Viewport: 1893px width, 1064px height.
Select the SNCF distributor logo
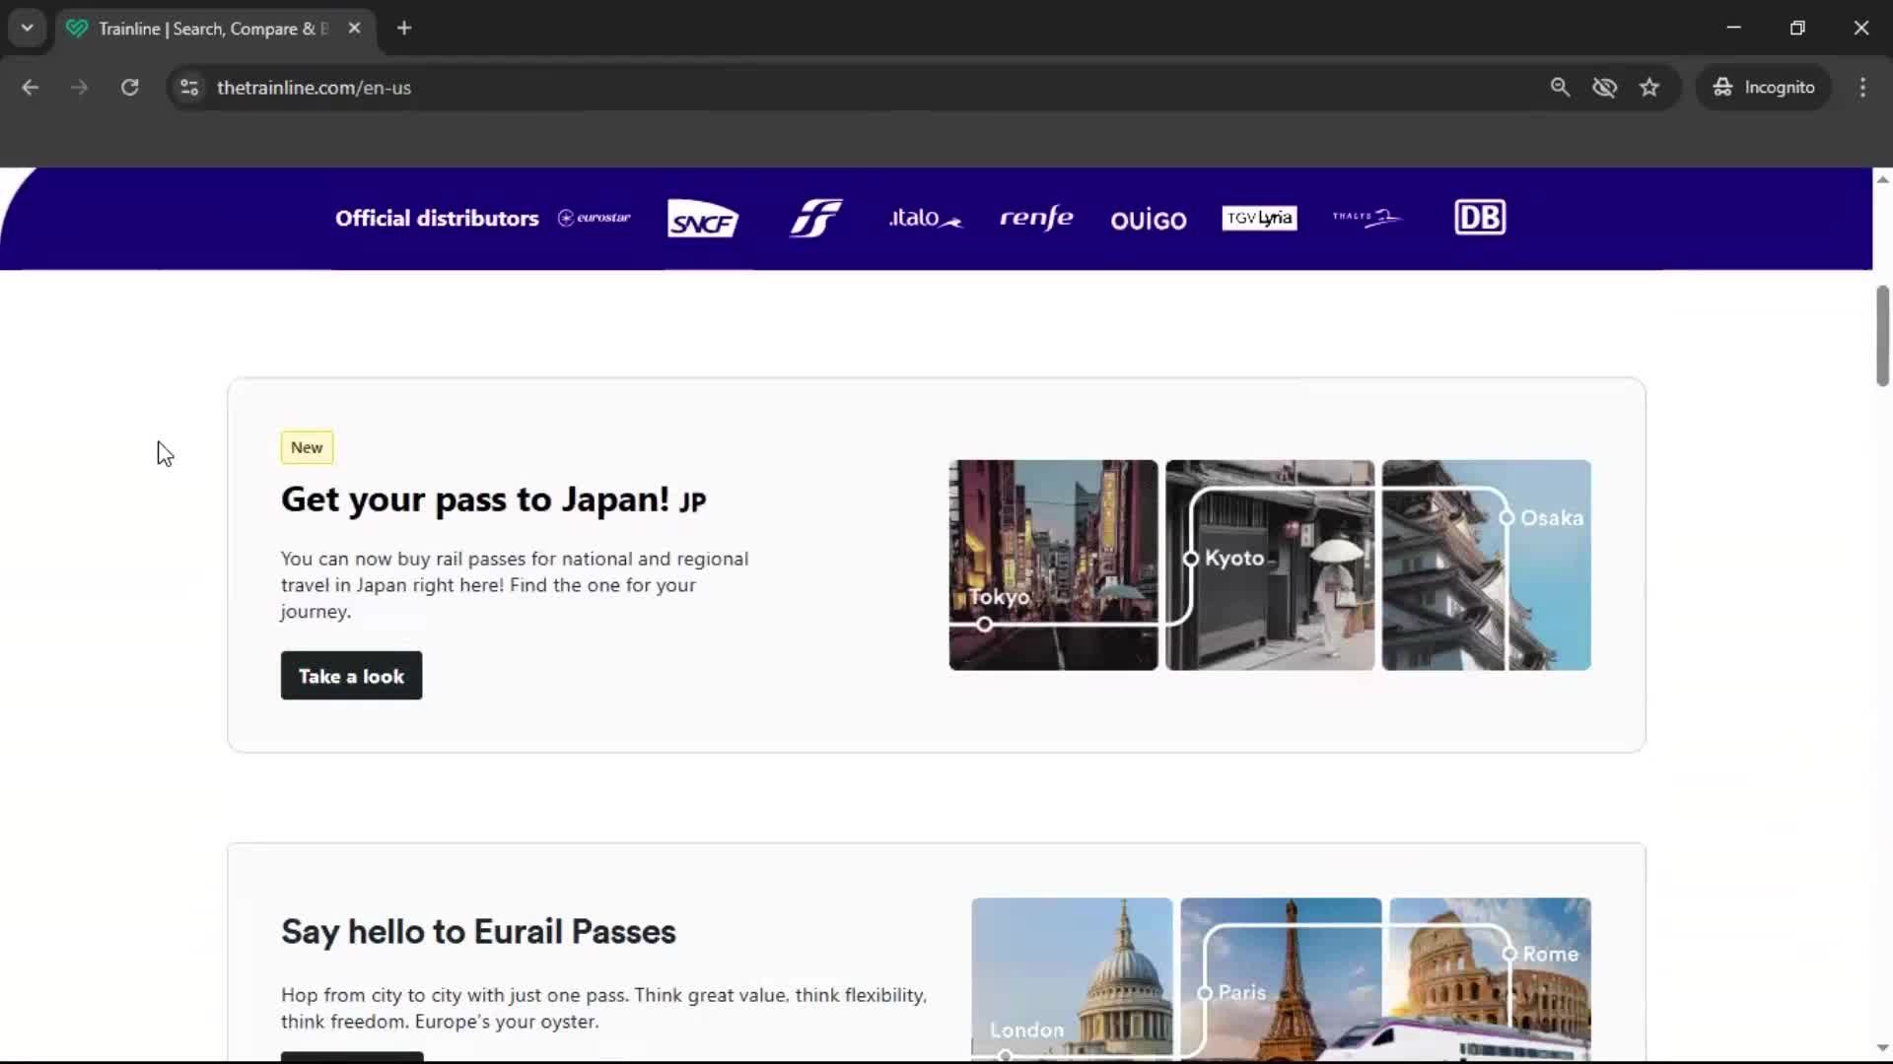tap(702, 219)
